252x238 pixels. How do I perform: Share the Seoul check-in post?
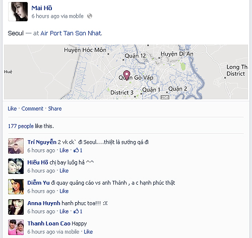point(55,108)
